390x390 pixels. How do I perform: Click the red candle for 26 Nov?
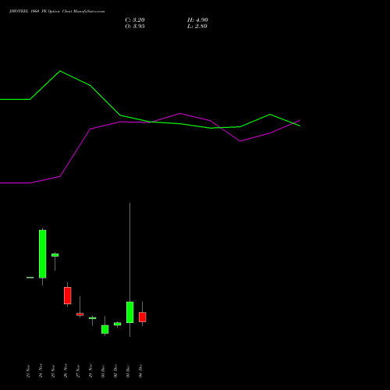[68, 296]
